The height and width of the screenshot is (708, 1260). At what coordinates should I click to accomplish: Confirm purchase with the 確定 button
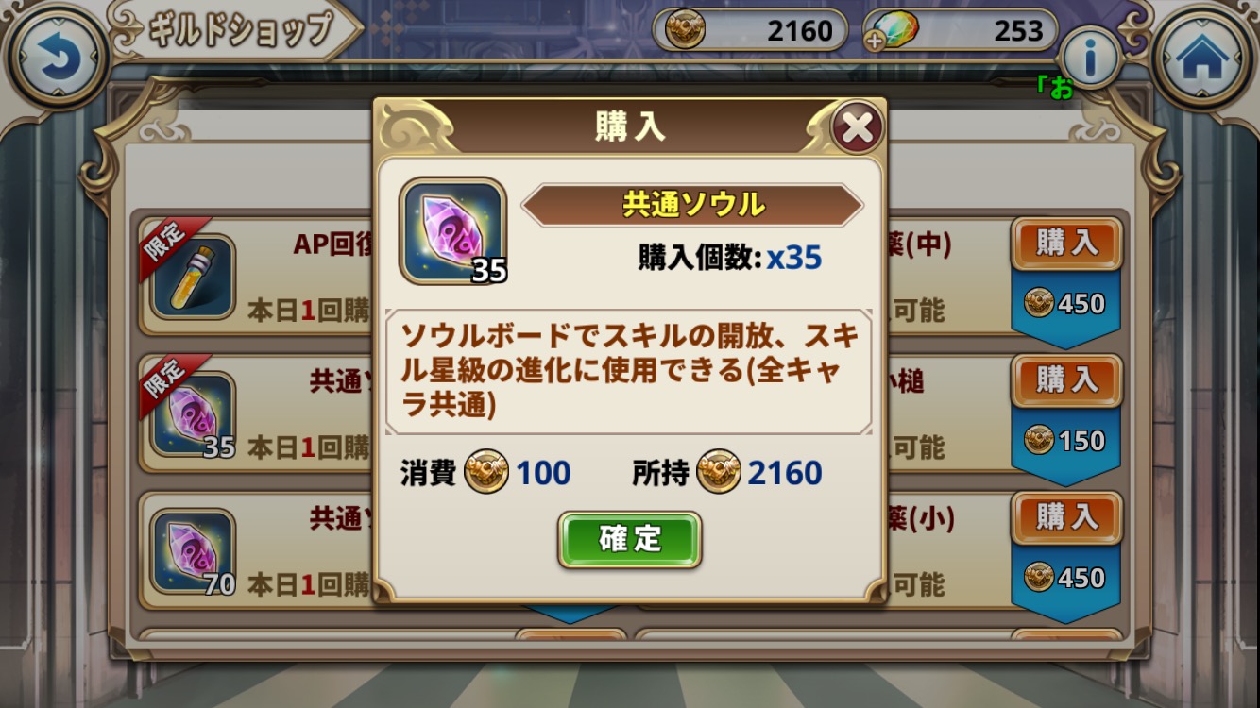(629, 540)
